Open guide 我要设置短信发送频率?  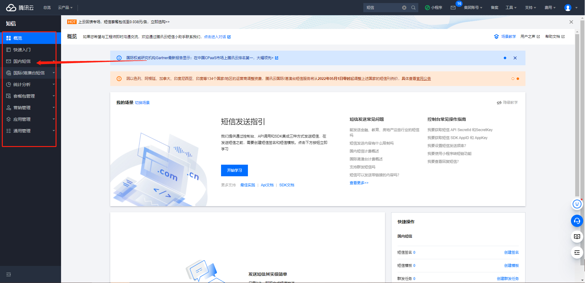pyautogui.click(x=447, y=146)
